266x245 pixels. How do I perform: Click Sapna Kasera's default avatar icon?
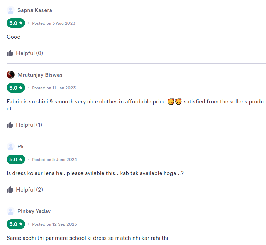pyautogui.click(x=11, y=10)
